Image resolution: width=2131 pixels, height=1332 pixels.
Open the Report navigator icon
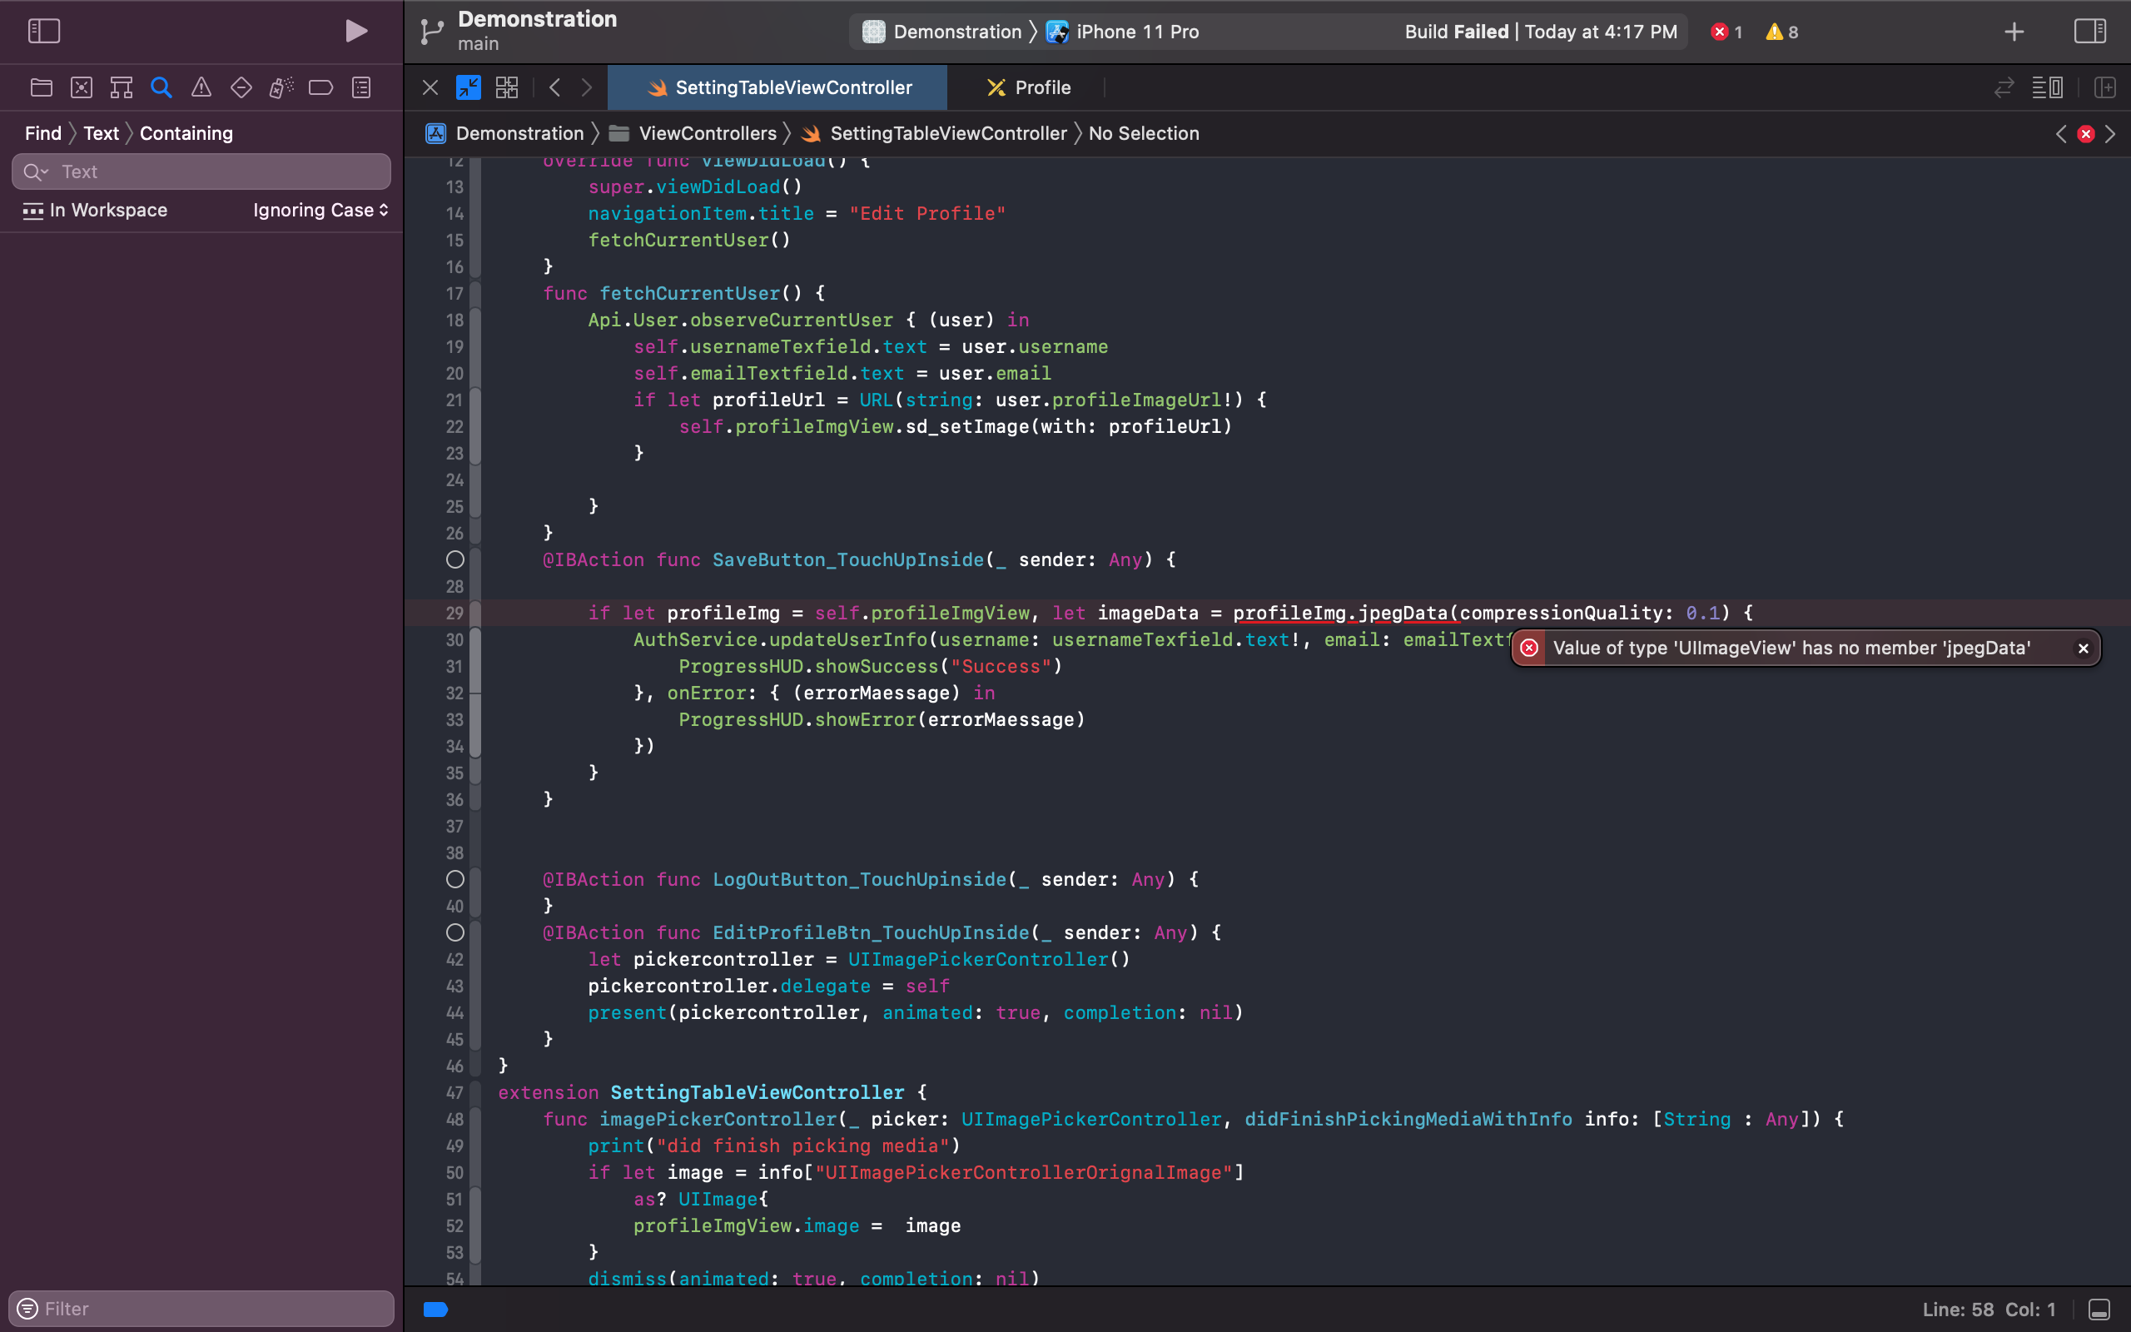point(361,87)
